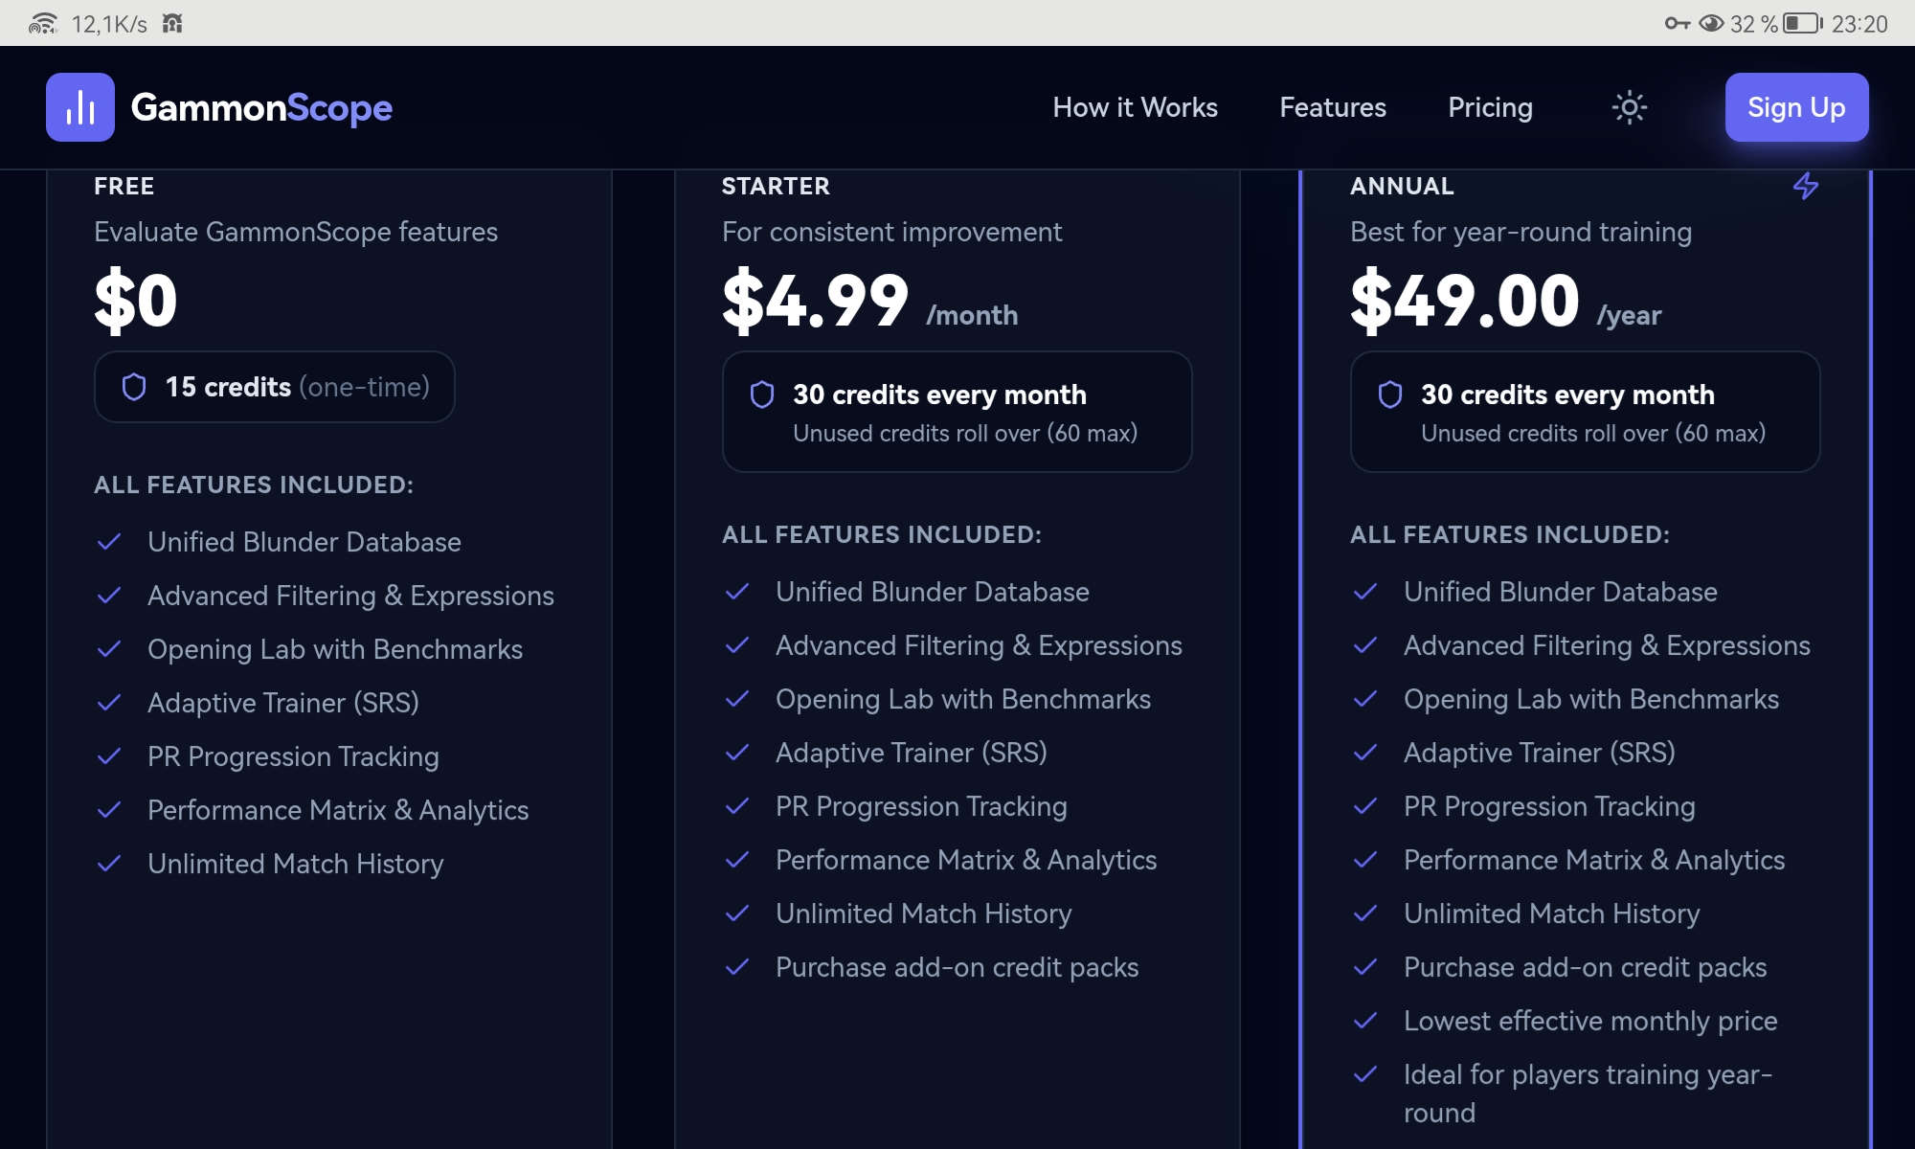This screenshot has width=1915, height=1149.
Task: Click Free plan "Advanced Filtering & Expressions" text
Action: [x=350, y=596]
